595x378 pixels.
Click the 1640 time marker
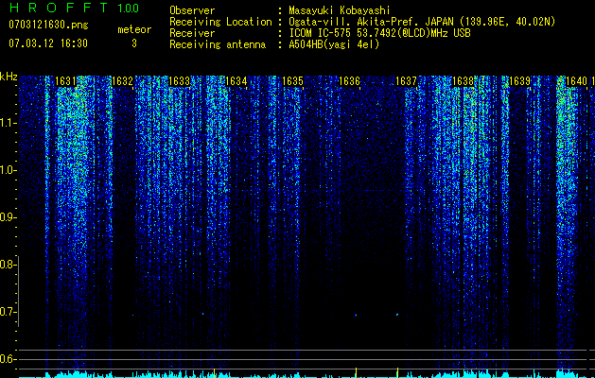point(576,81)
